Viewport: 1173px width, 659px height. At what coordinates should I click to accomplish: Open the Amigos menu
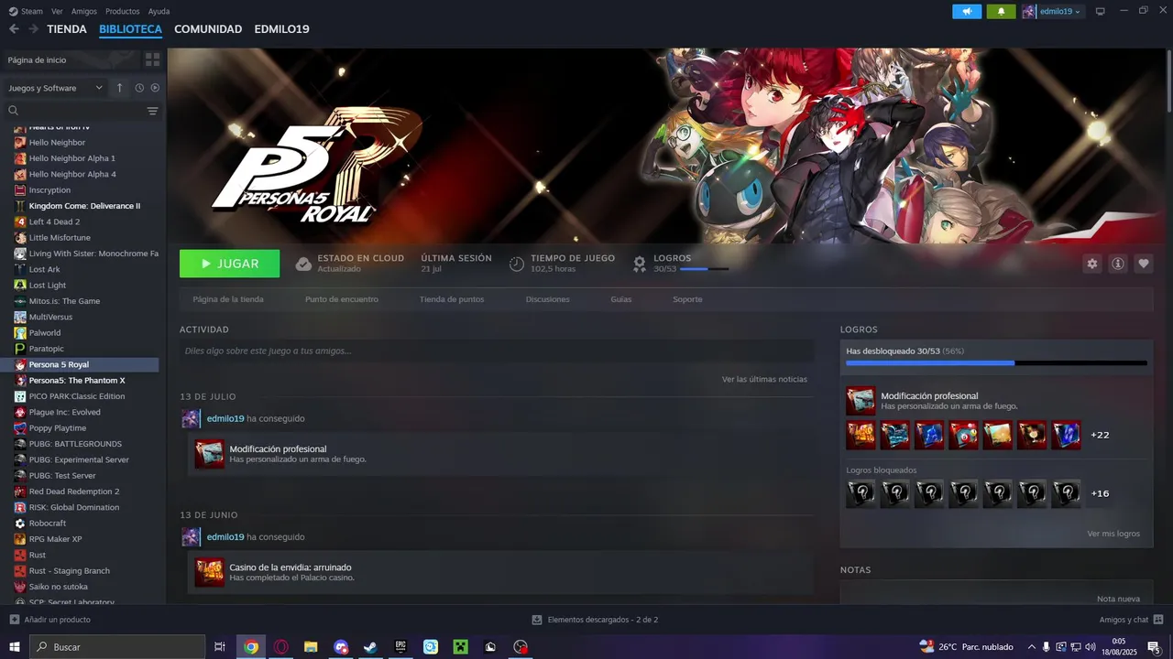coord(84,11)
